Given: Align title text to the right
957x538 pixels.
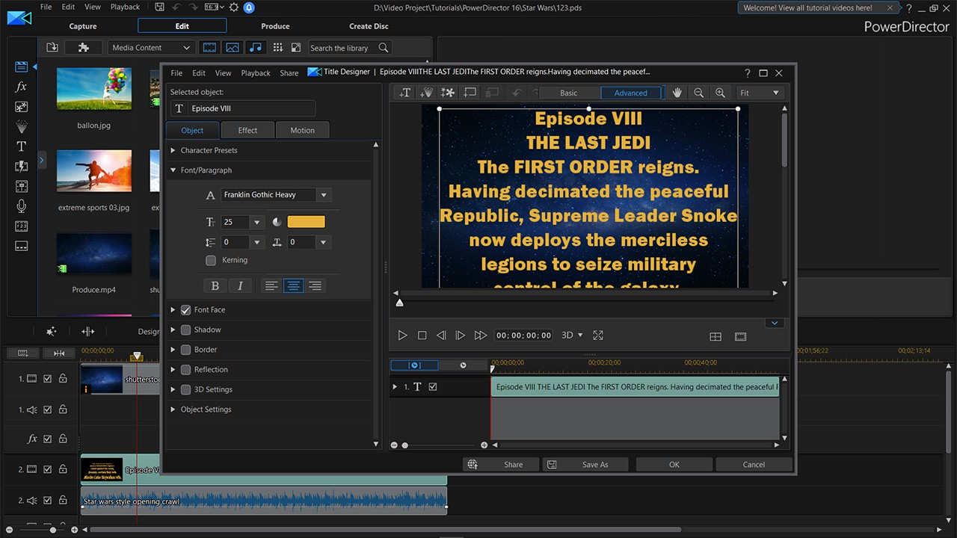Looking at the screenshot, I should pyautogui.click(x=316, y=285).
